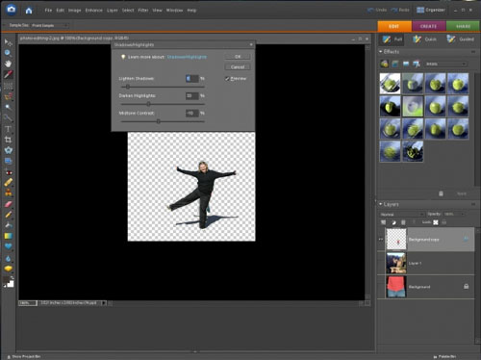This screenshot has height=360, width=481.
Task: Select the Sponge tool
Action: tap(9, 269)
